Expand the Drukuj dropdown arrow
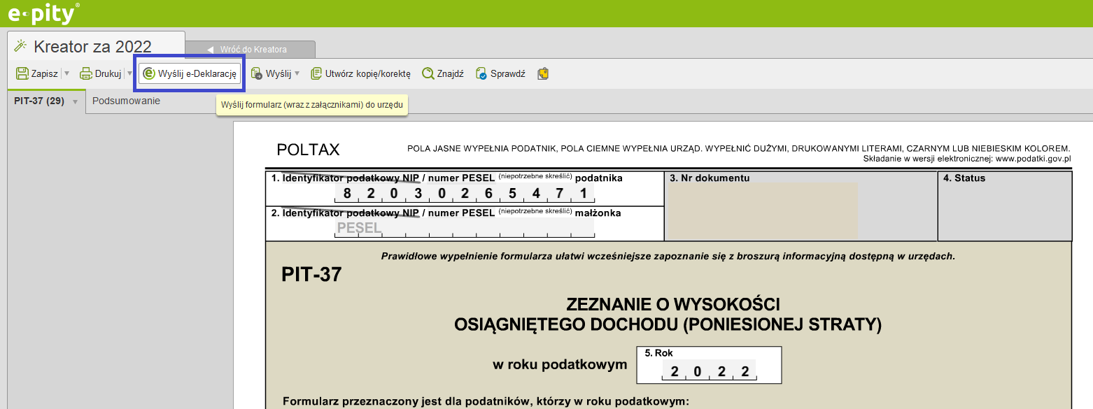This screenshot has width=1093, height=409. [x=129, y=73]
